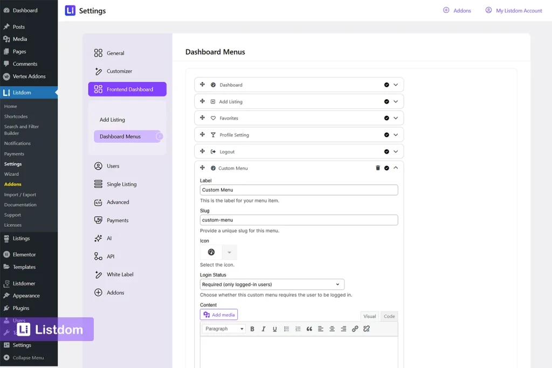Toggle the enabled check on Logout row
This screenshot has width=552, height=368.
tap(387, 151)
